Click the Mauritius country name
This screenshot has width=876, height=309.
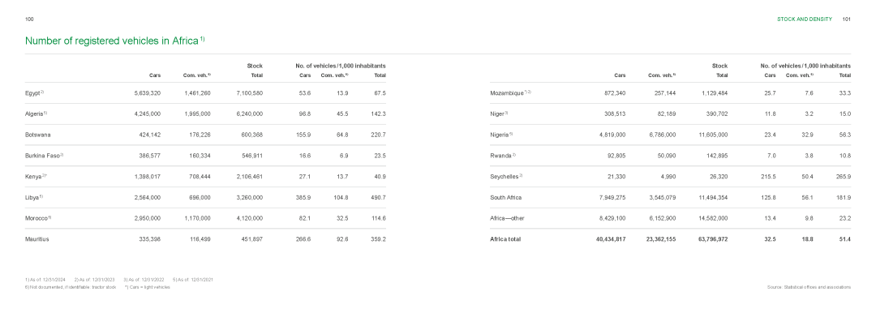[x=36, y=239]
